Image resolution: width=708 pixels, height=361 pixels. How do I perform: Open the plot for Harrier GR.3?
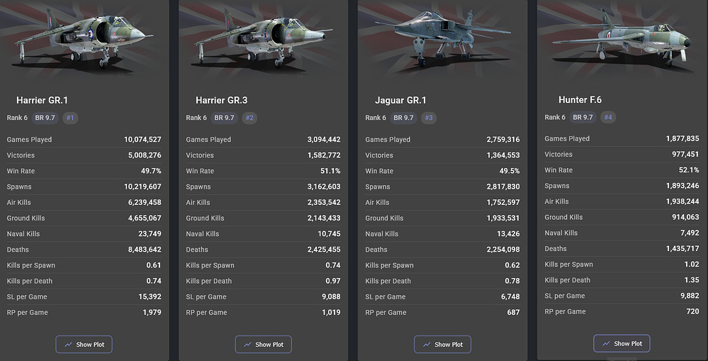pos(264,345)
